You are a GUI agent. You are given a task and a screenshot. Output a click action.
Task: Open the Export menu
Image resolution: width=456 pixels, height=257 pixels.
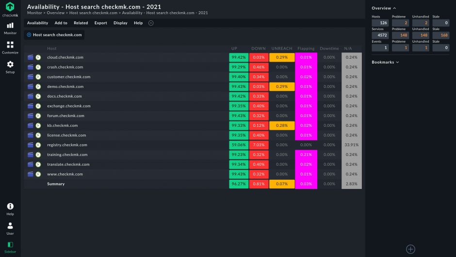coord(100,23)
